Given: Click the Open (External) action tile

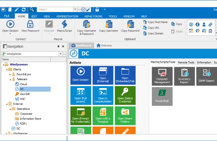Looking at the screenshot, I should [x=103, y=75].
